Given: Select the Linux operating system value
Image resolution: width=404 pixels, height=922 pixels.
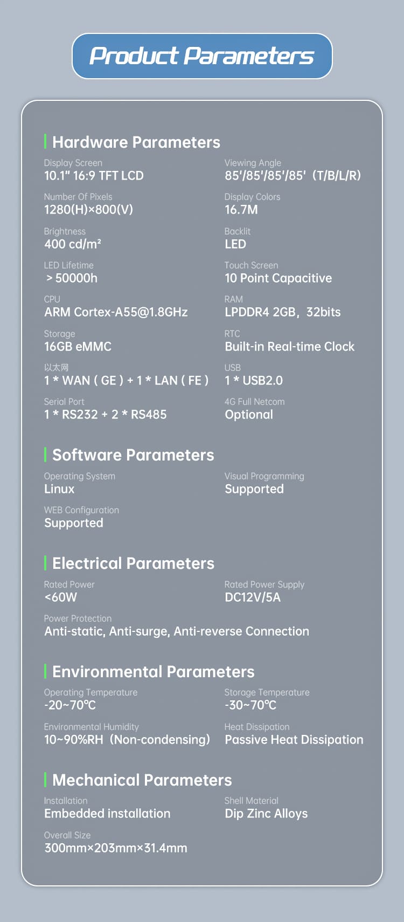Looking at the screenshot, I should coord(59,489).
